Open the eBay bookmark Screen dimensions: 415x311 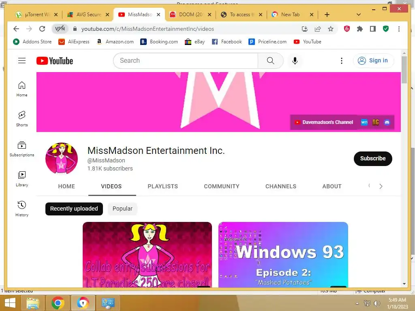coord(195,42)
